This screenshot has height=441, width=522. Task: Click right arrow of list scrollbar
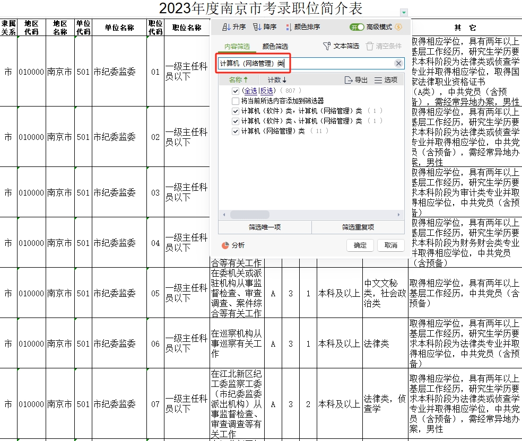(x=398, y=215)
